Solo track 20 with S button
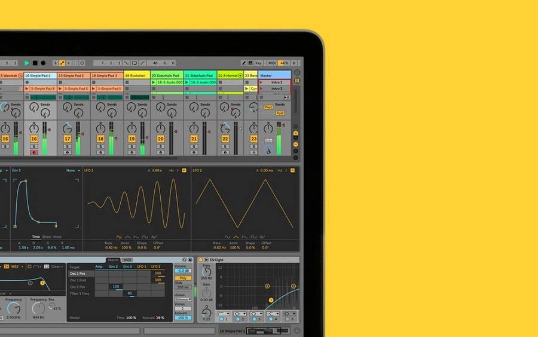Screen dimensions: 538x337 click(x=161, y=147)
